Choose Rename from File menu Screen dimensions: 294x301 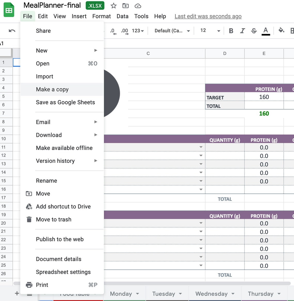click(x=62, y=181)
